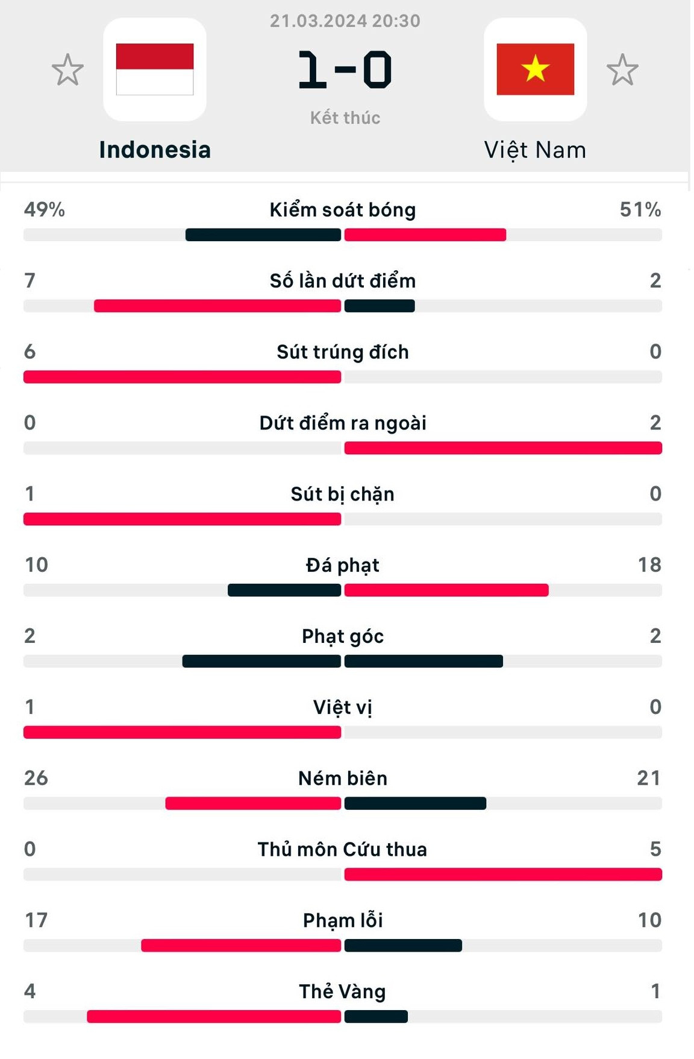Click the Kết thúc match status

tap(345, 118)
